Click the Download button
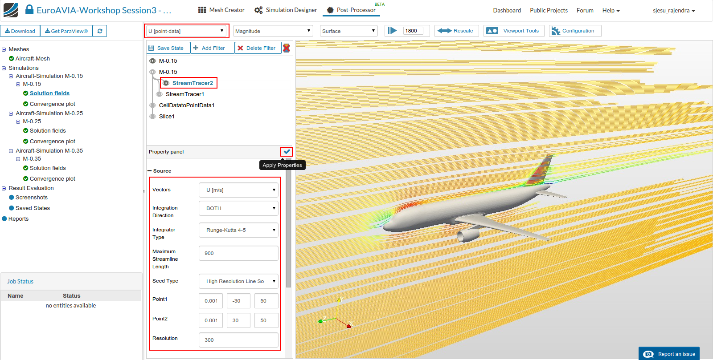Screen dimensions: 713x360 [20, 31]
